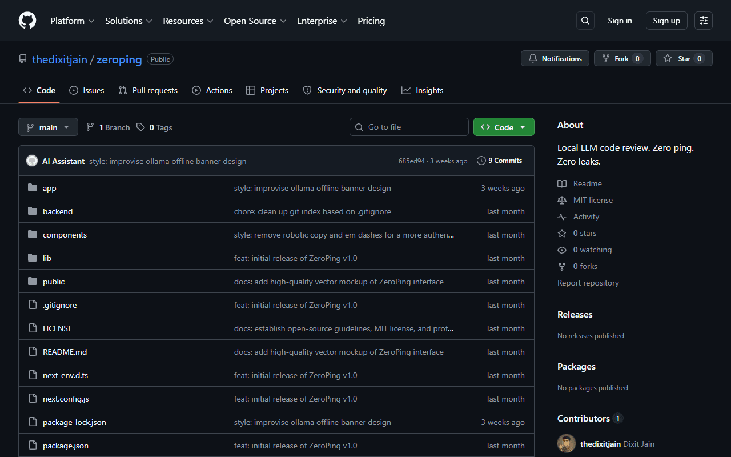The image size is (731, 457).
Task: Switch to the Issues tab
Action: [87, 90]
